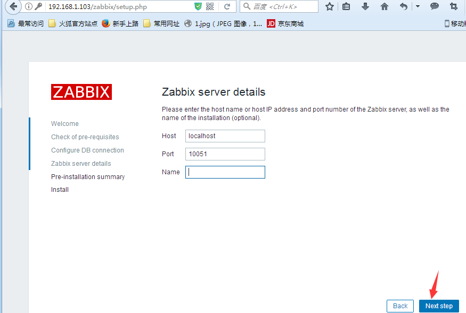Click the screenshot crop toolbar icon
Screen dimensions: 466x313
pos(454,7)
